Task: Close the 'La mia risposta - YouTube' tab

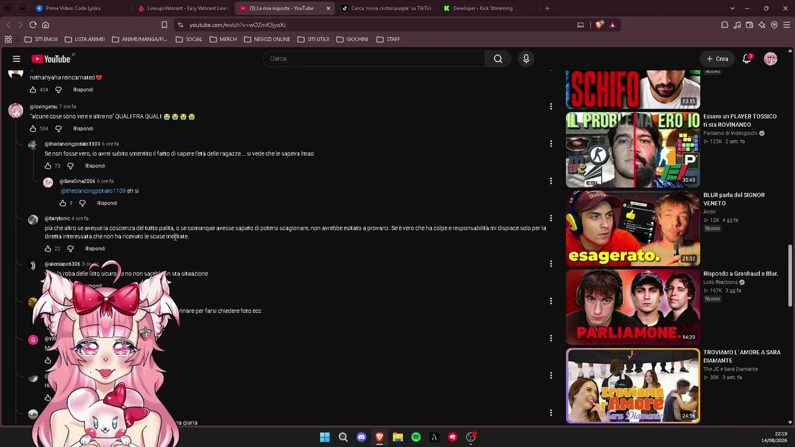Action: [328, 8]
